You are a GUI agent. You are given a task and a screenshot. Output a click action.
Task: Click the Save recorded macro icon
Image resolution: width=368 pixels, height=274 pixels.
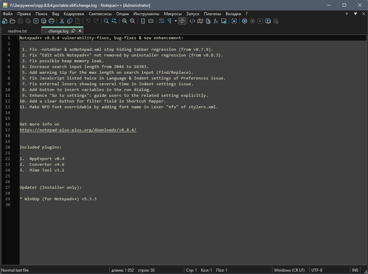(276, 21)
